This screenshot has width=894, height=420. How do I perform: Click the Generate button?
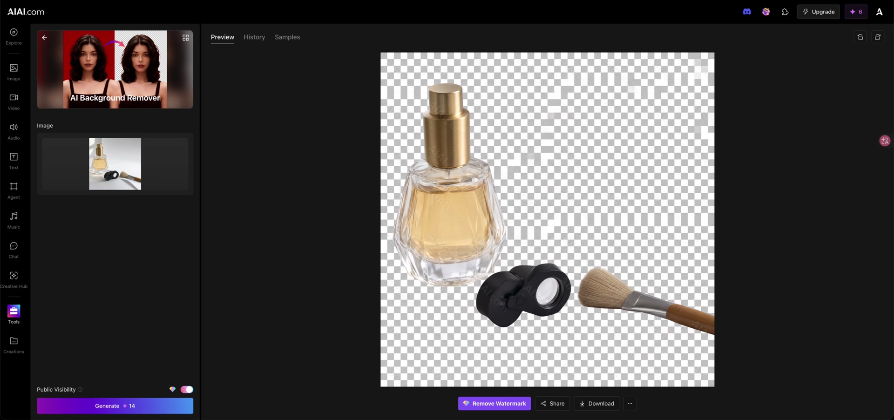115,406
